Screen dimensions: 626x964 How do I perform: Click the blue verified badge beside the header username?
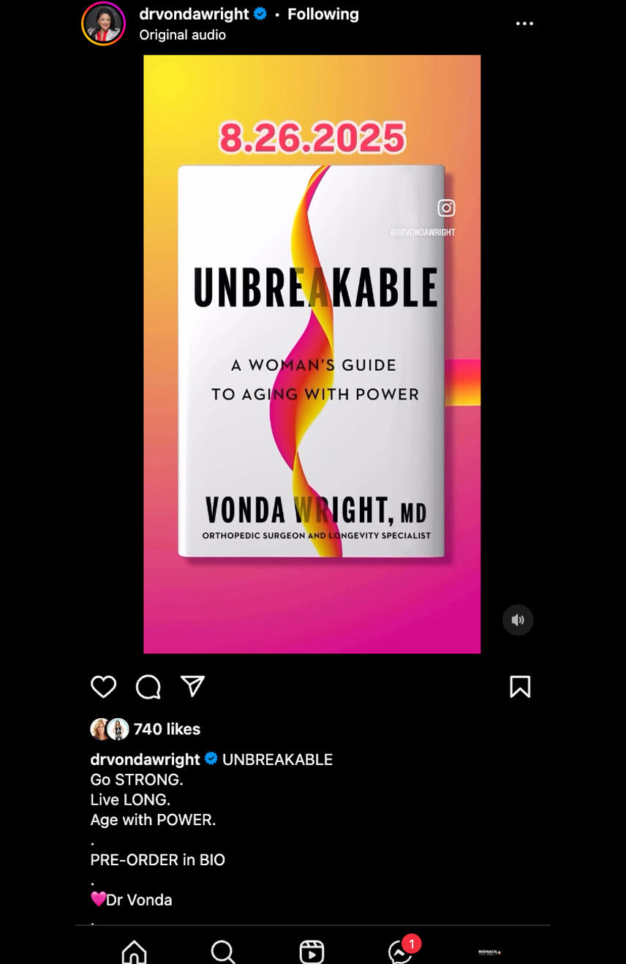pyautogui.click(x=260, y=14)
